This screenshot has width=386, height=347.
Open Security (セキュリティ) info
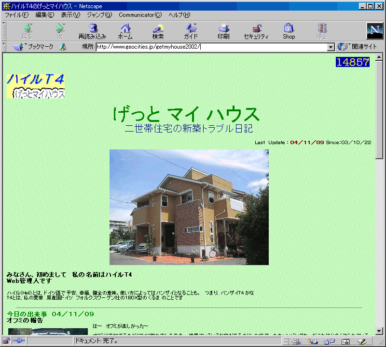[256, 31]
